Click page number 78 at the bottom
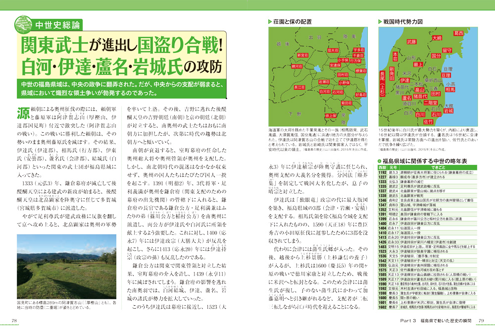The image size is (495, 332). [14, 320]
